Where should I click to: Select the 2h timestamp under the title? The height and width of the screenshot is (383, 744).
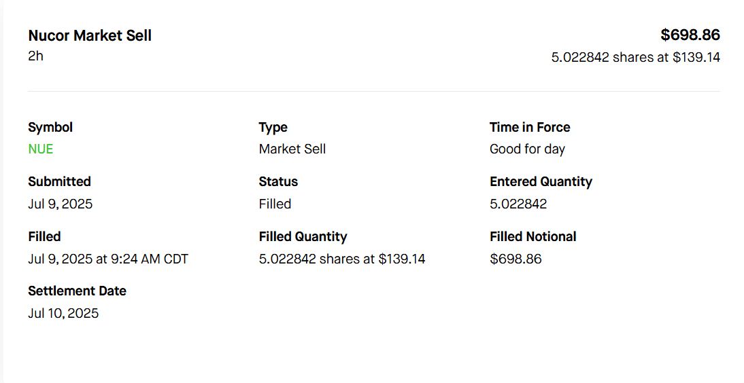tap(35, 56)
